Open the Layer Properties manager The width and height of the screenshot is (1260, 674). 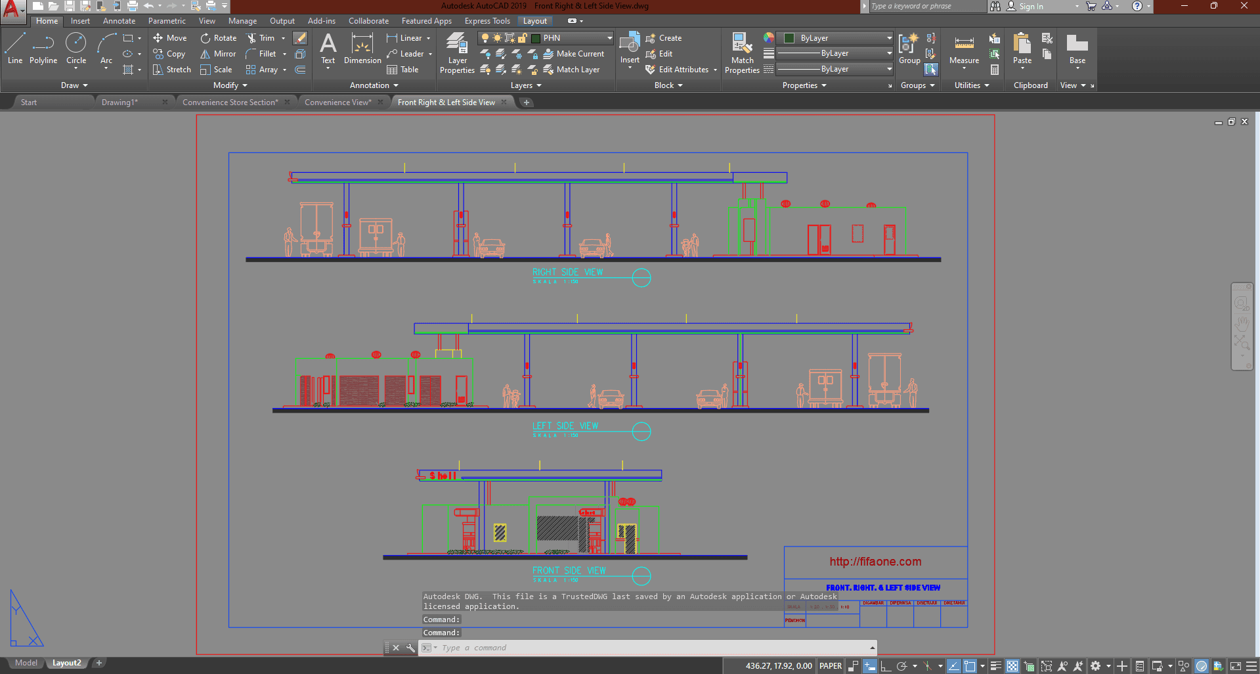(457, 53)
